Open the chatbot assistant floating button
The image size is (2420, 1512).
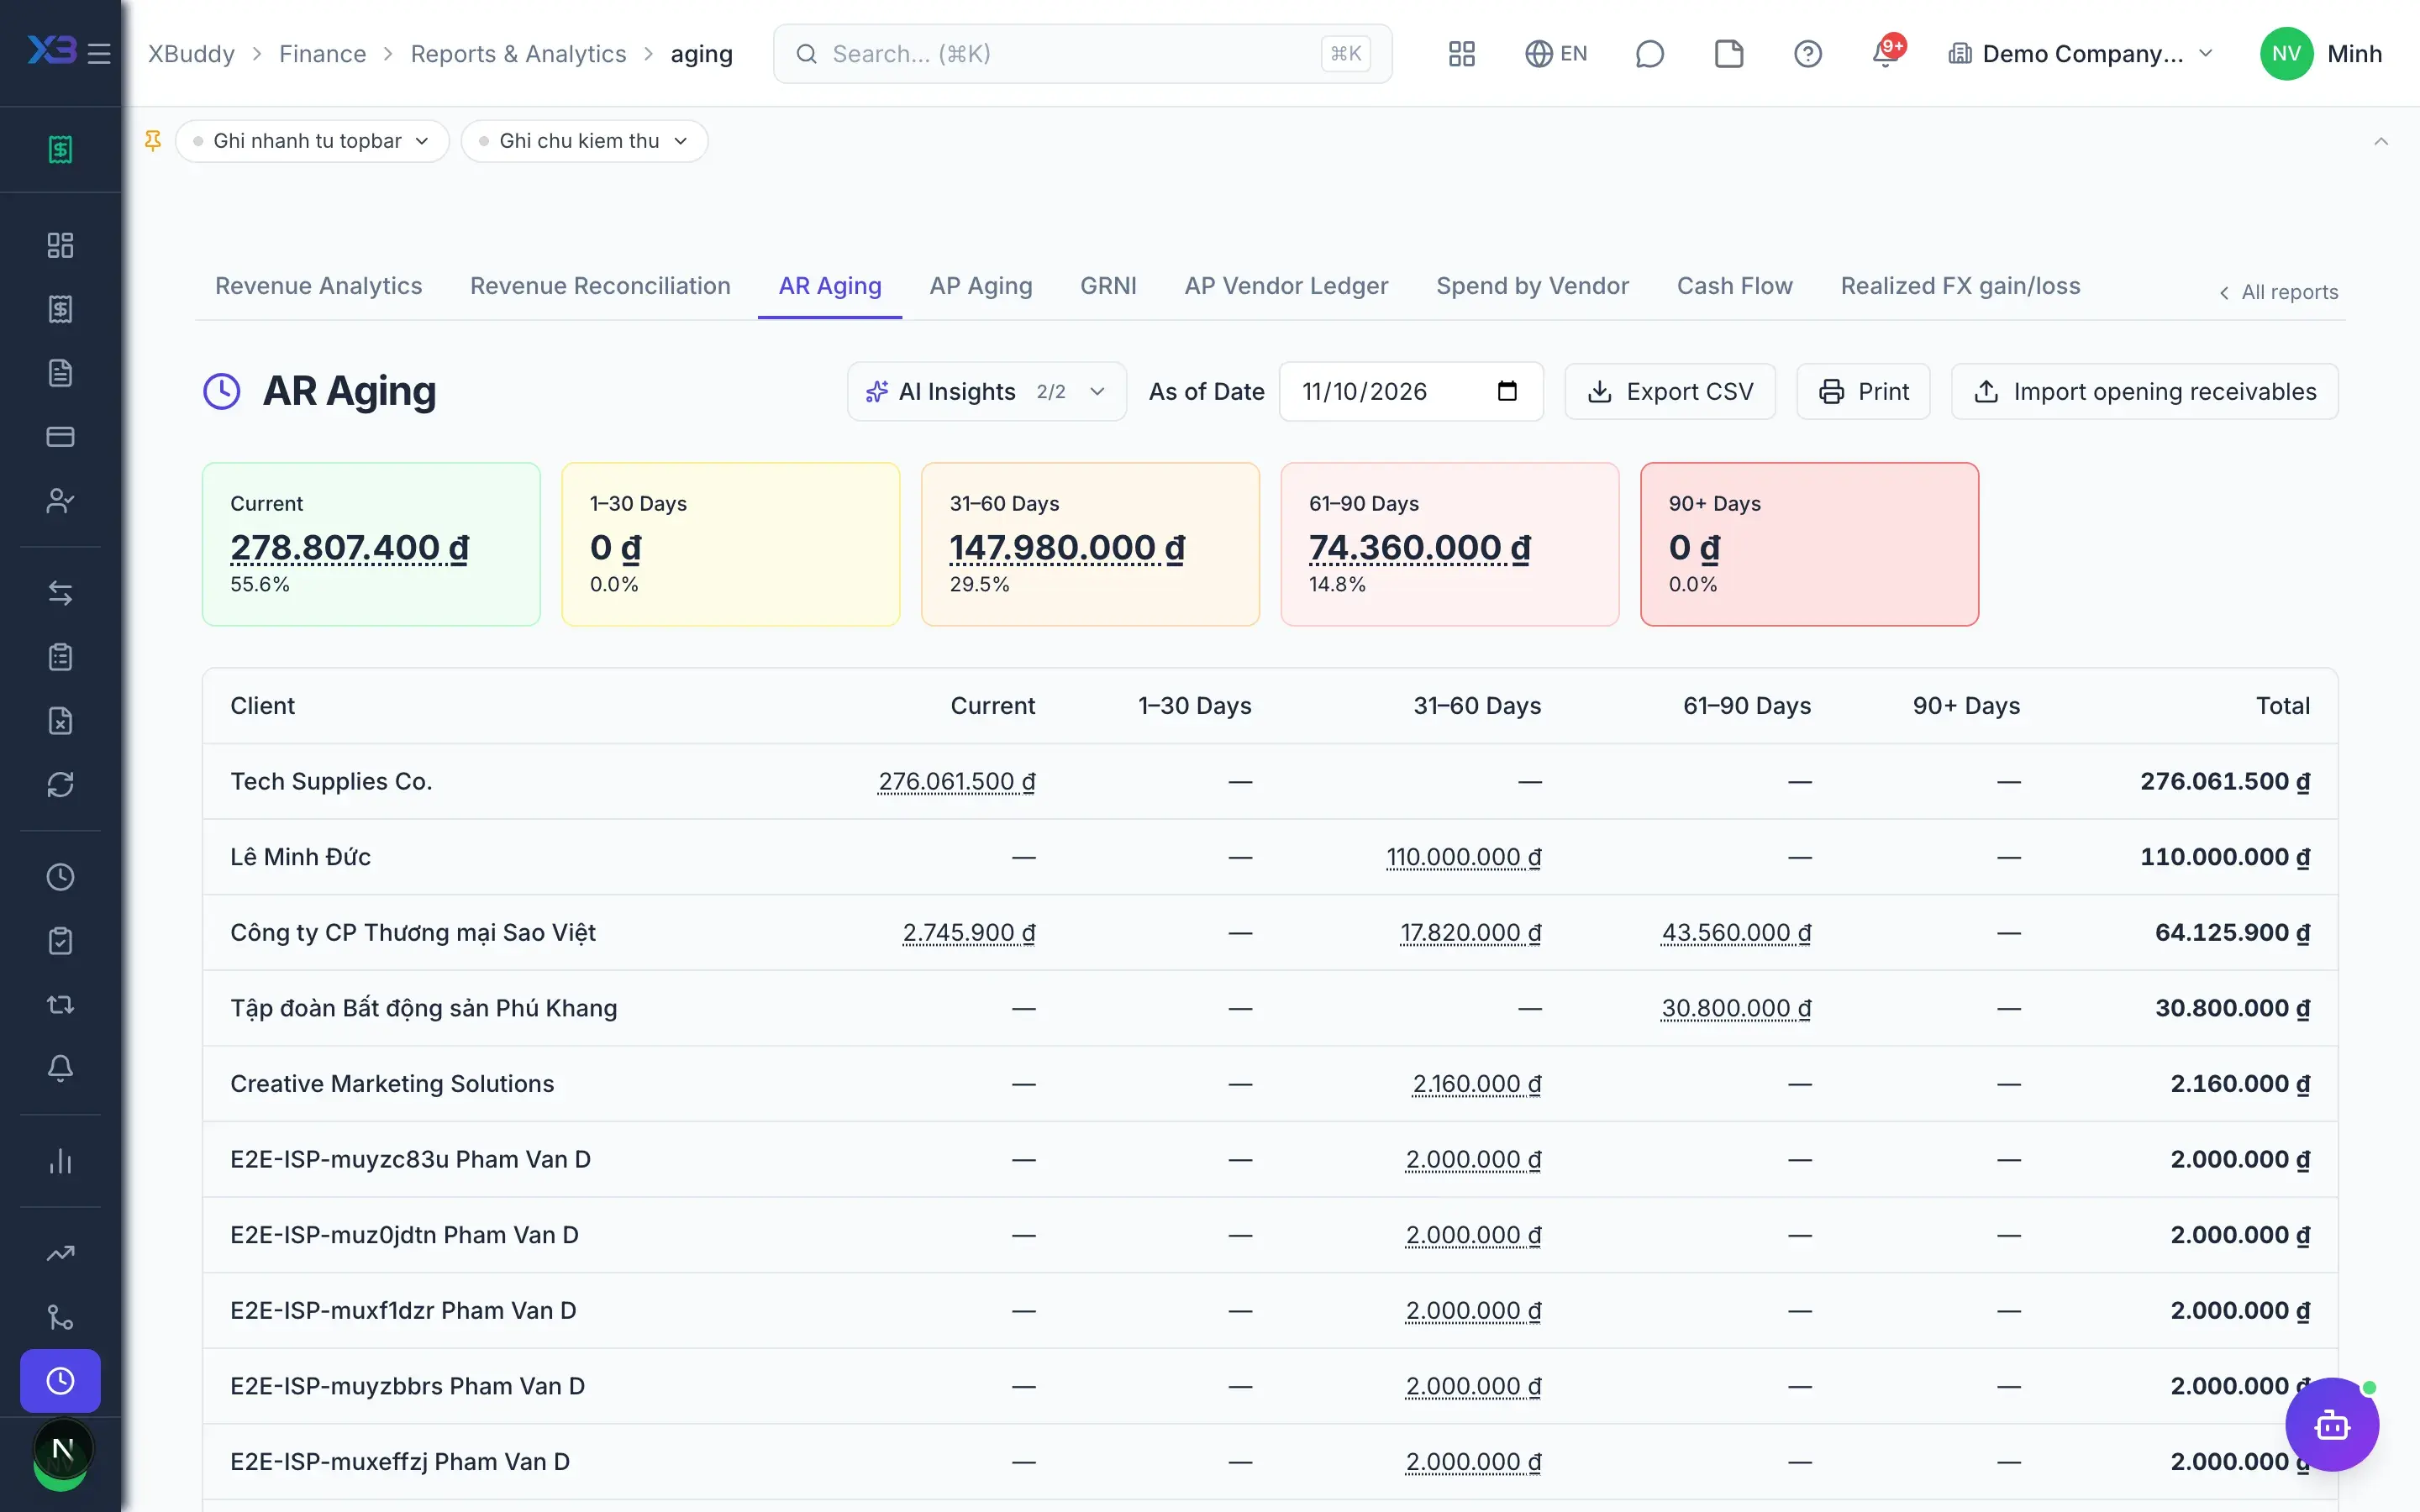click(2331, 1424)
